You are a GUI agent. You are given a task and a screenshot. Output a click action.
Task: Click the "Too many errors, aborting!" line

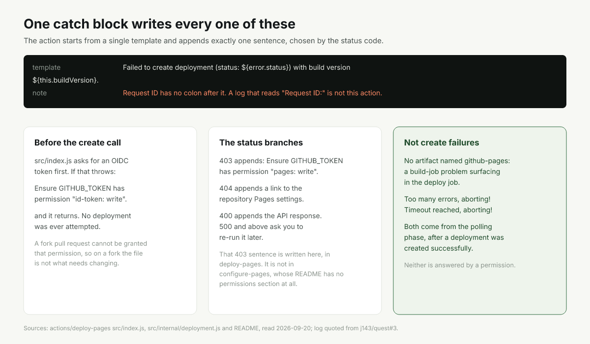pos(447,199)
